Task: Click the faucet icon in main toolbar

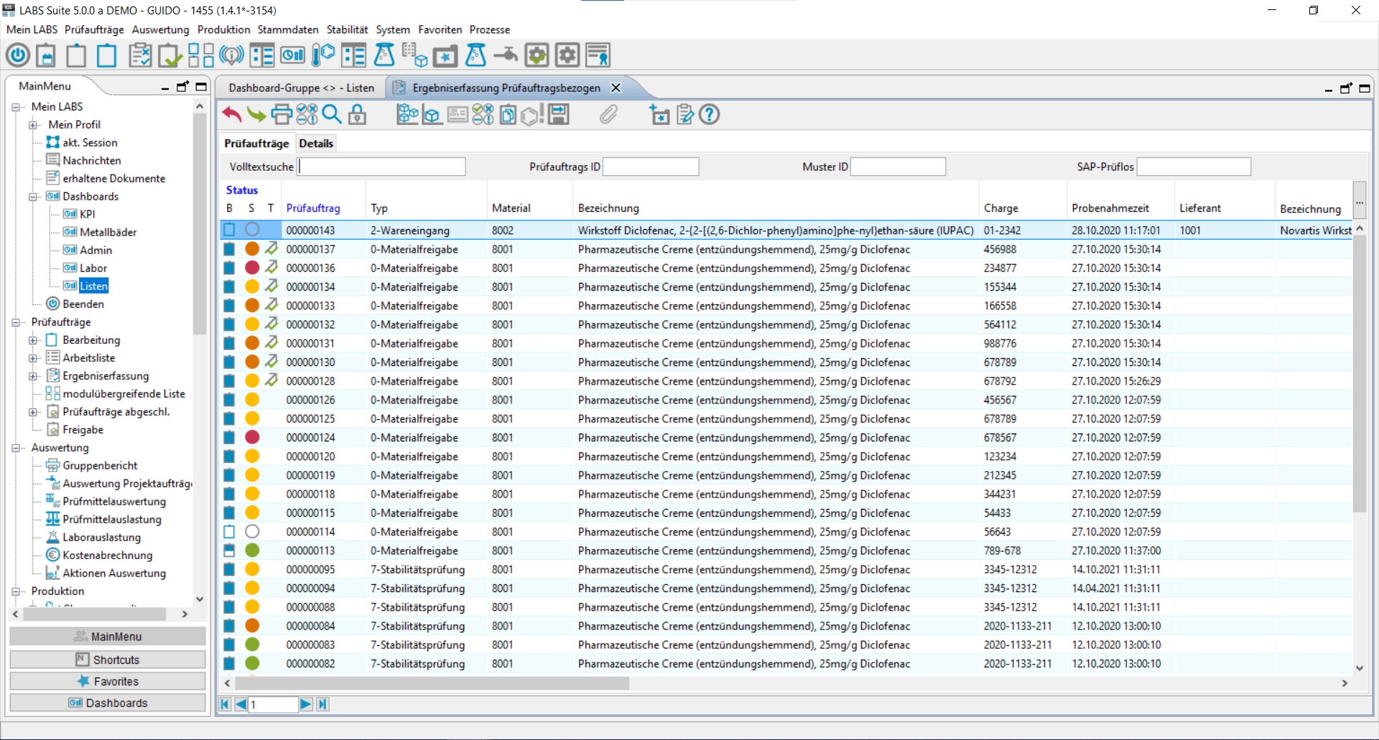Action: click(x=506, y=55)
